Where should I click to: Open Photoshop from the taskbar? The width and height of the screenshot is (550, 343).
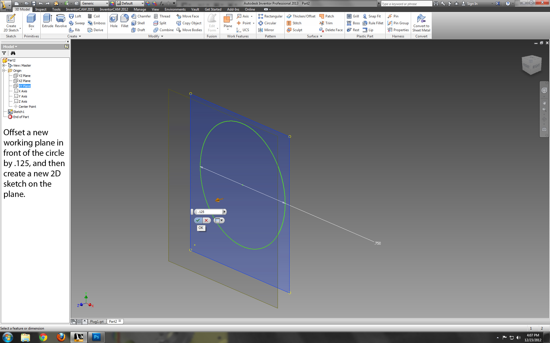[96, 337]
